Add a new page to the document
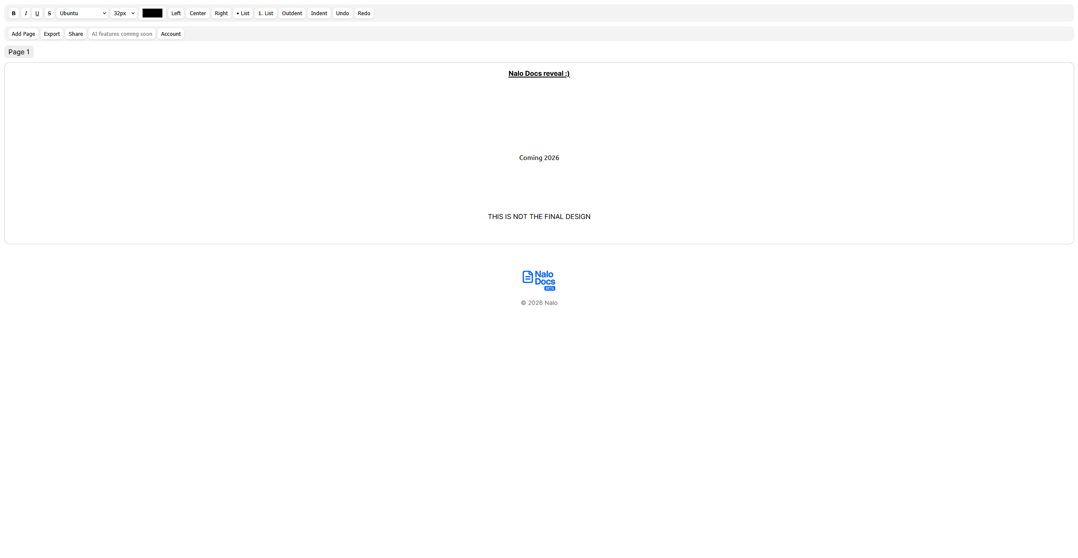Viewport: 1078px width, 558px height. (23, 34)
